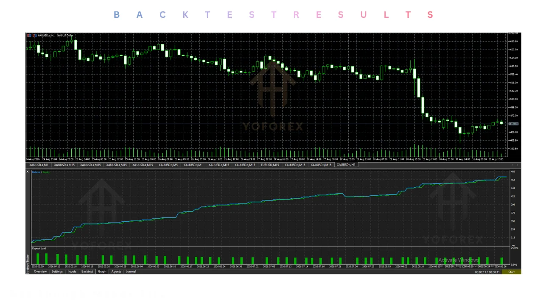Click the test progress timer 00:00:11 / 00:00:11
This screenshot has width=543, height=305.
487,272
